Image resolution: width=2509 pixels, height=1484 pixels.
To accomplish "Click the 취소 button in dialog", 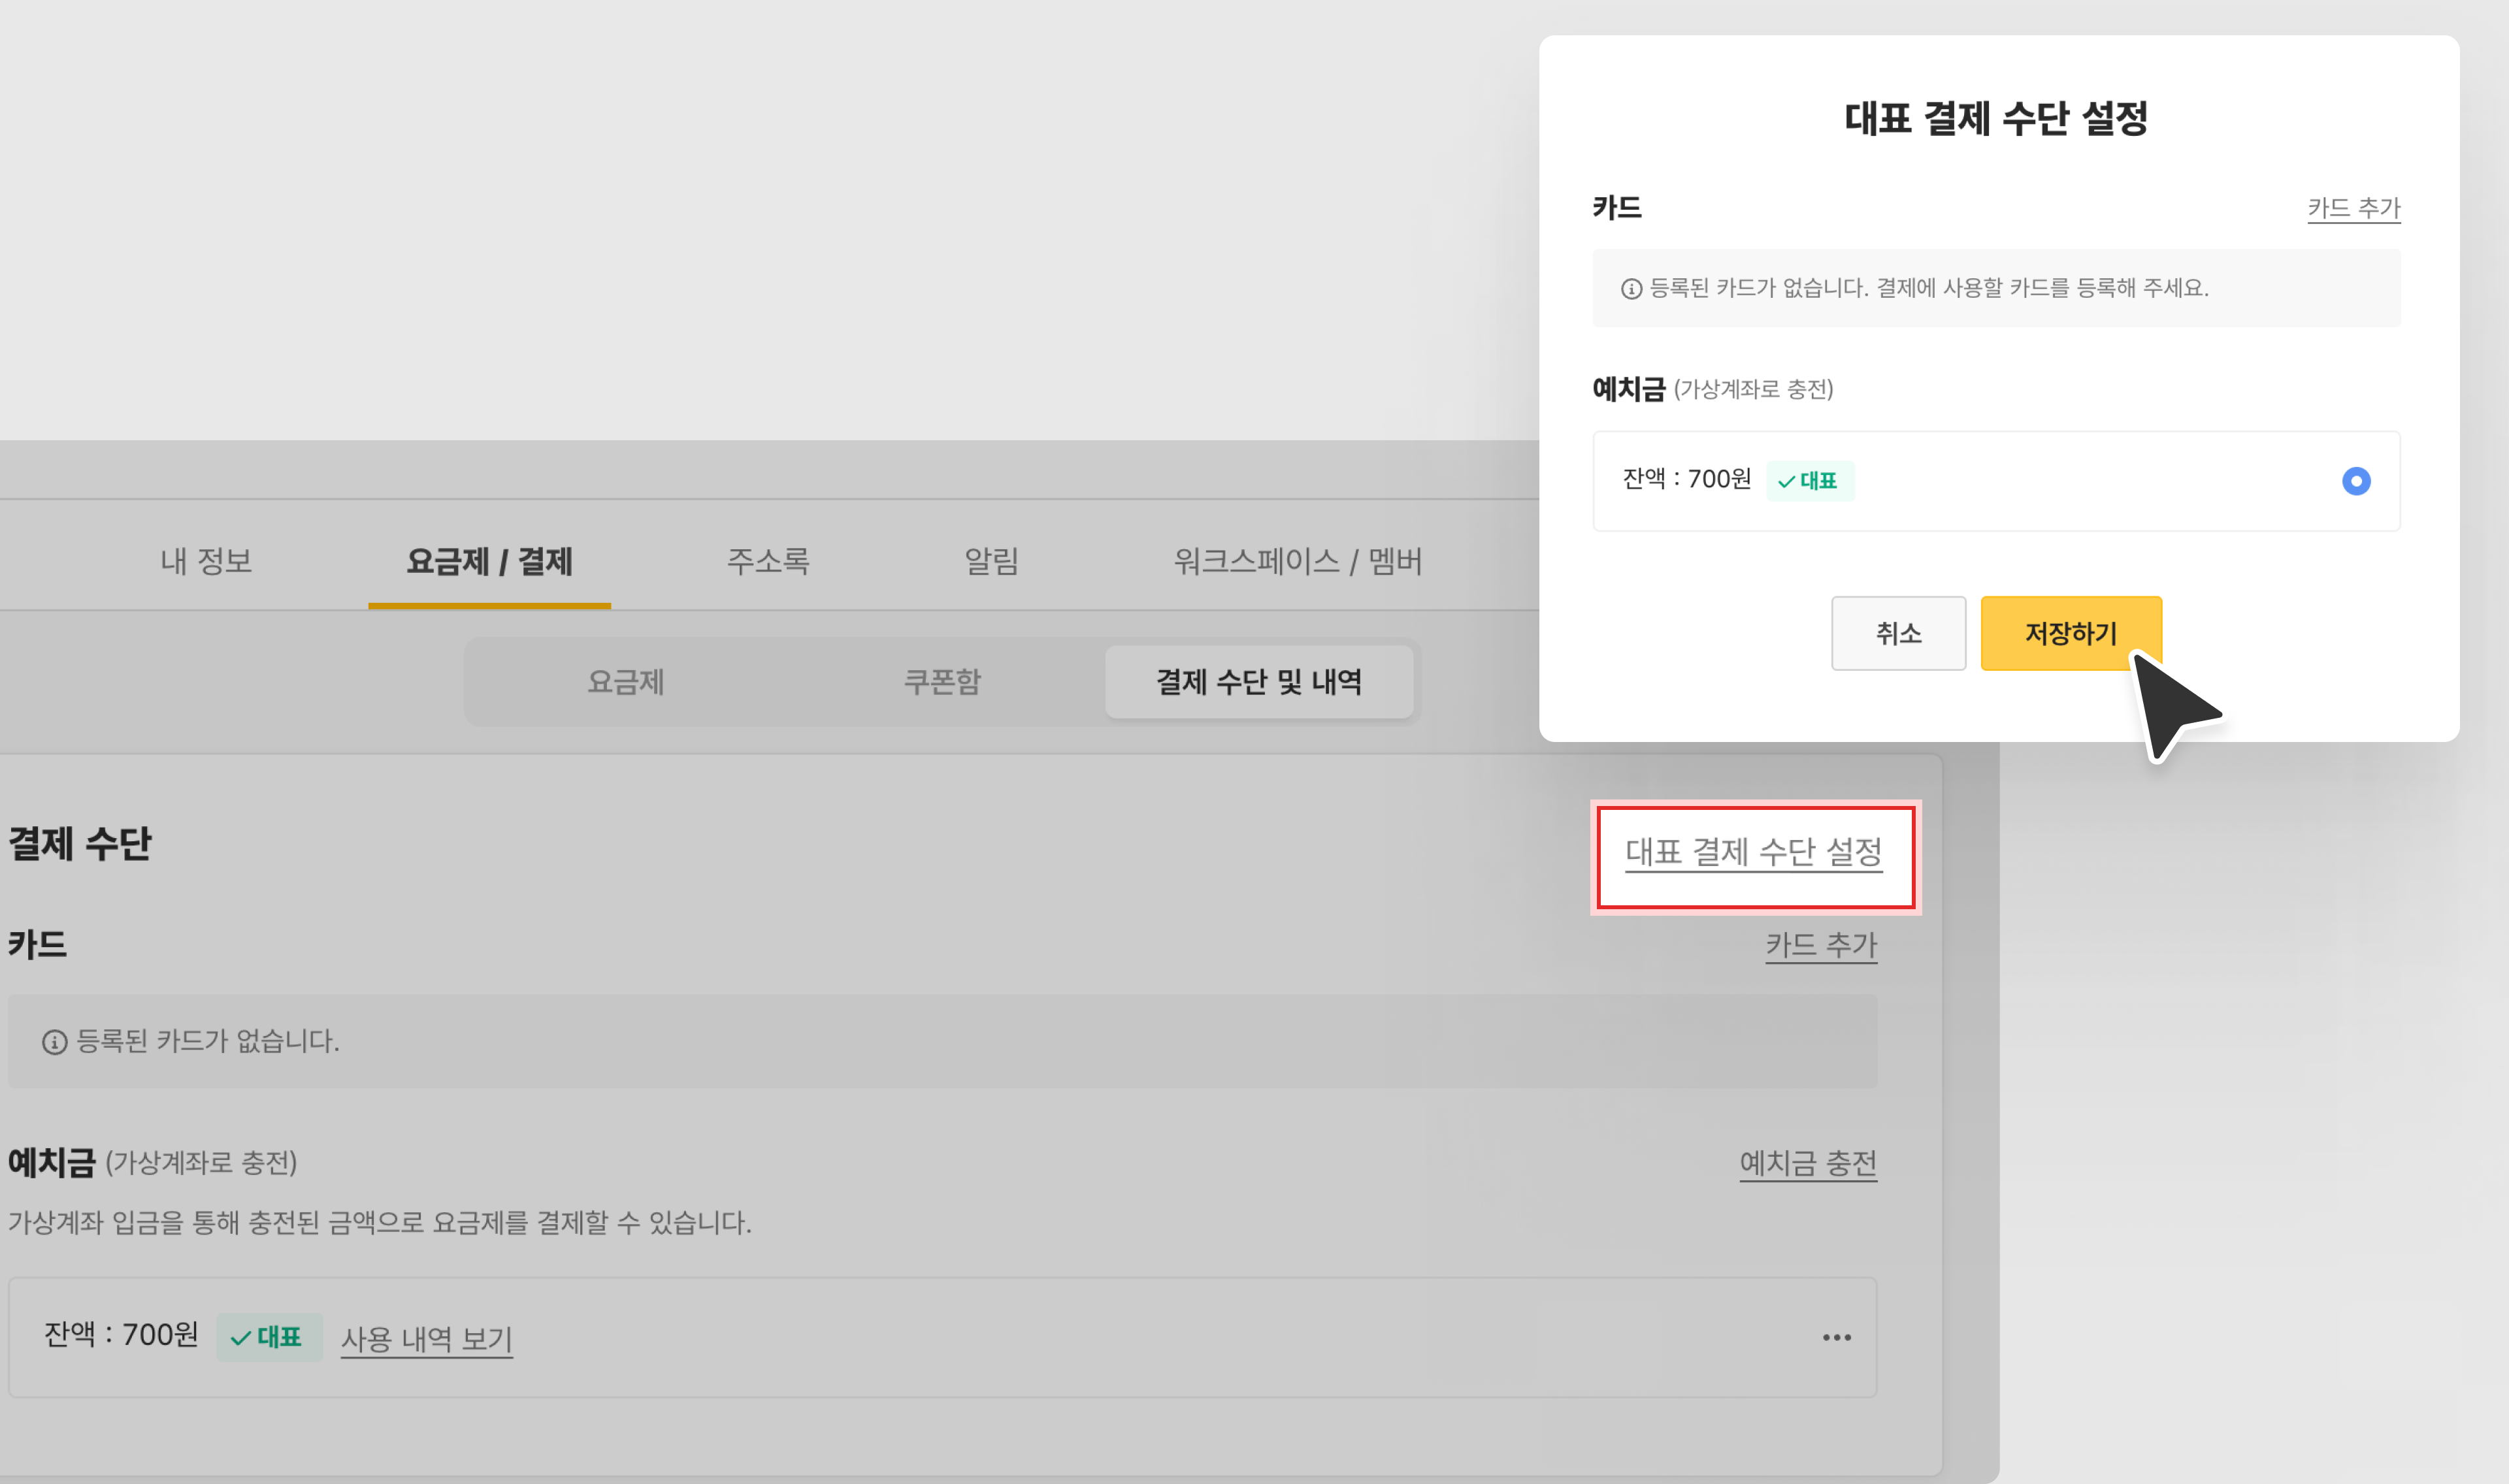I will 1897,633.
